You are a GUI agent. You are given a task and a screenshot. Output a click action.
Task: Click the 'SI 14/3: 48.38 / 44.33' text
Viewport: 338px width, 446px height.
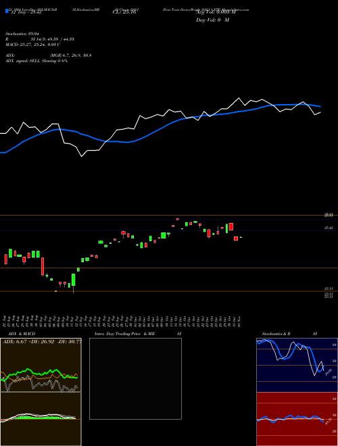[x=53, y=39]
